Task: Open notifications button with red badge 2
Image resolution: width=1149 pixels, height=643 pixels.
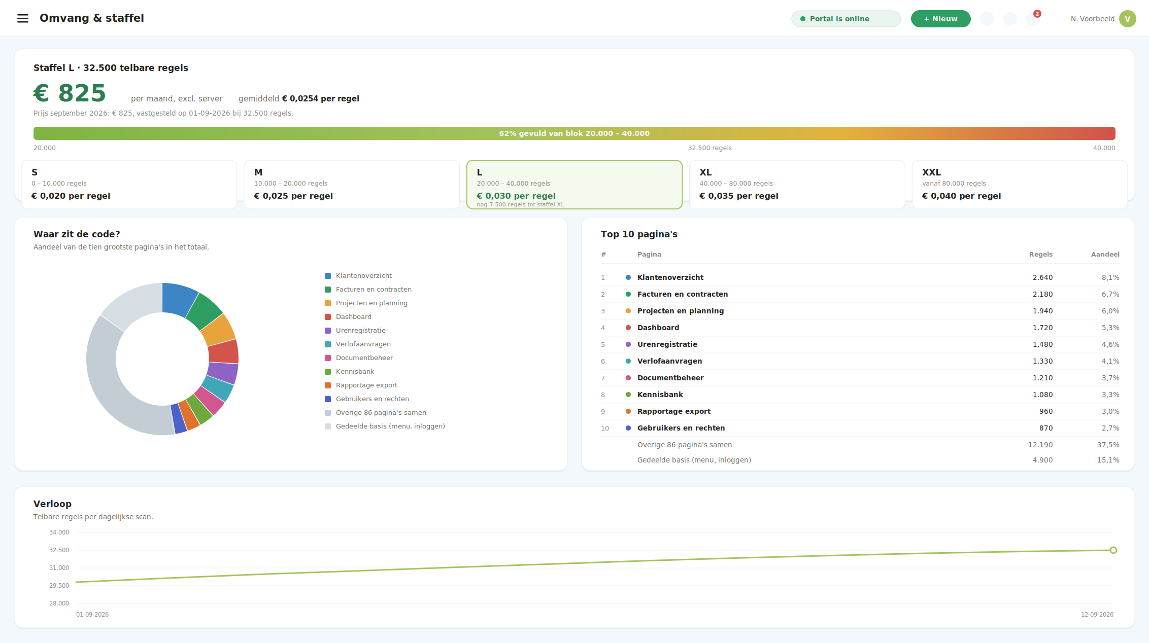Action: [1033, 19]
